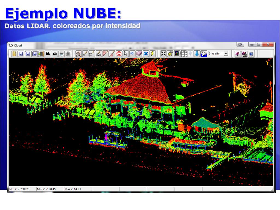This screenshot has width=280, height=210.
Task: Click the first blue floppy save icon
Action: point(21,54)
